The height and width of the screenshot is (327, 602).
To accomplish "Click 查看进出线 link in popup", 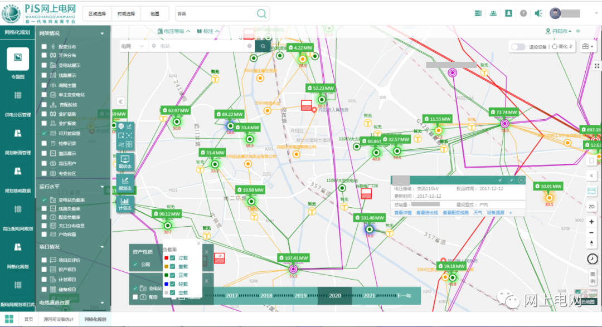I will coord(427,213).
